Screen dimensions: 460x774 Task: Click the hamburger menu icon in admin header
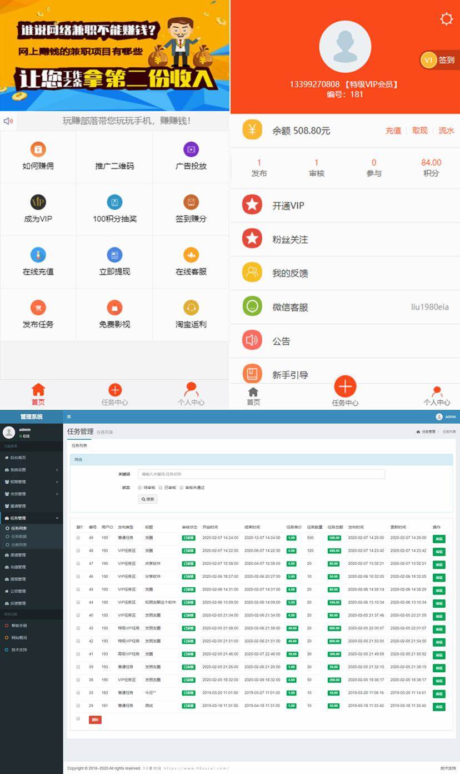pyautogui.click(x=69, y=416)
